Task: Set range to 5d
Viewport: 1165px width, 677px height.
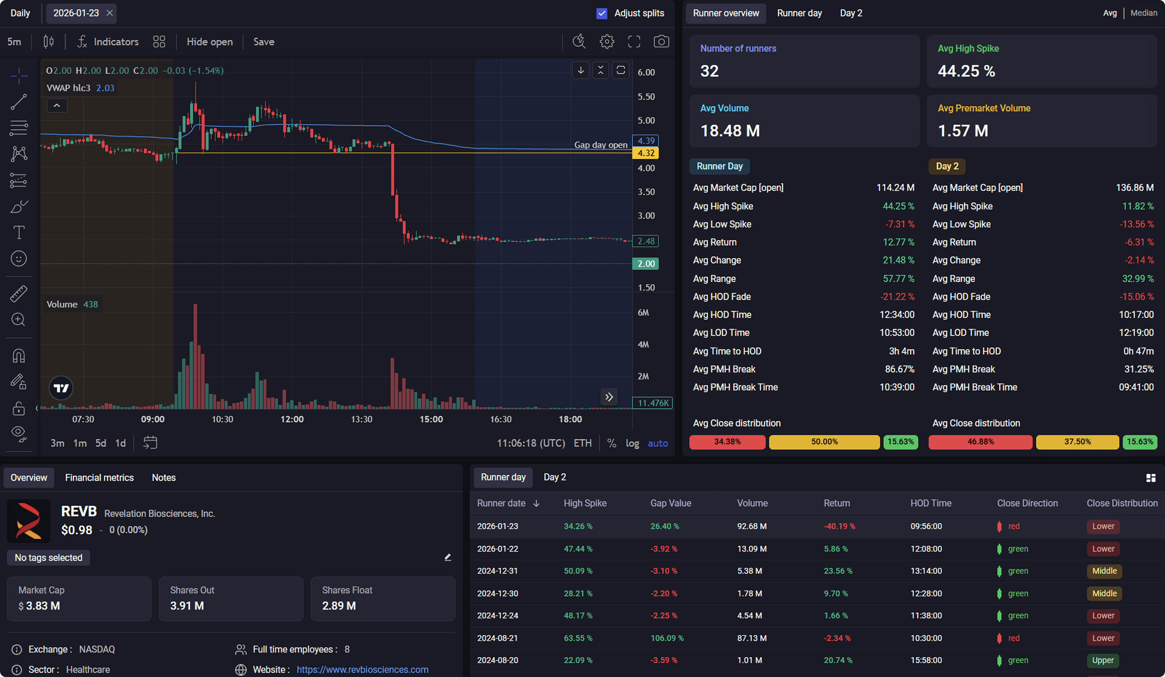Action: [x=100, y=443]
